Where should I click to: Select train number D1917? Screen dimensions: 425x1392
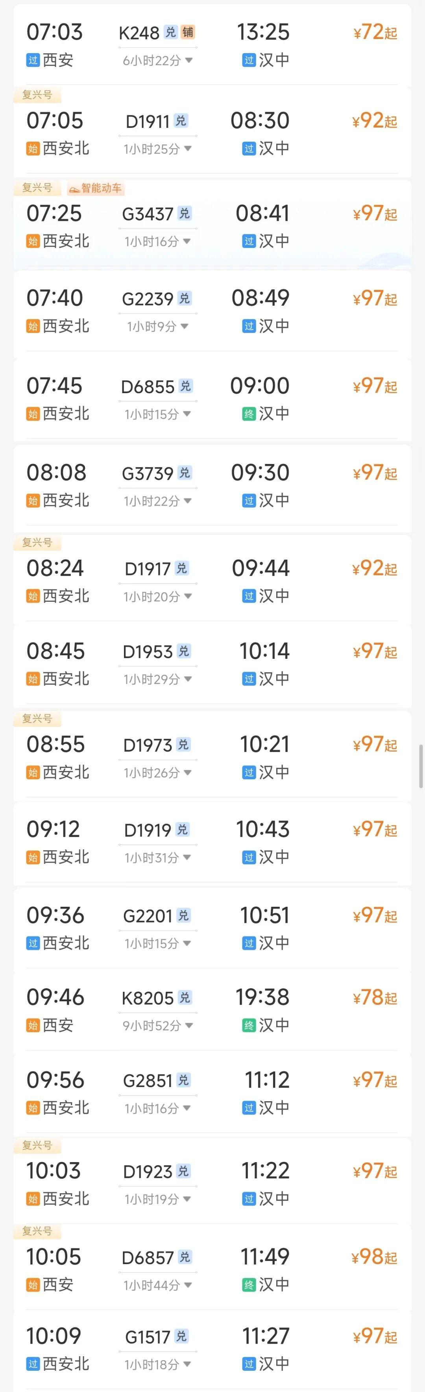pyautogui.click(x=148, y=569)
